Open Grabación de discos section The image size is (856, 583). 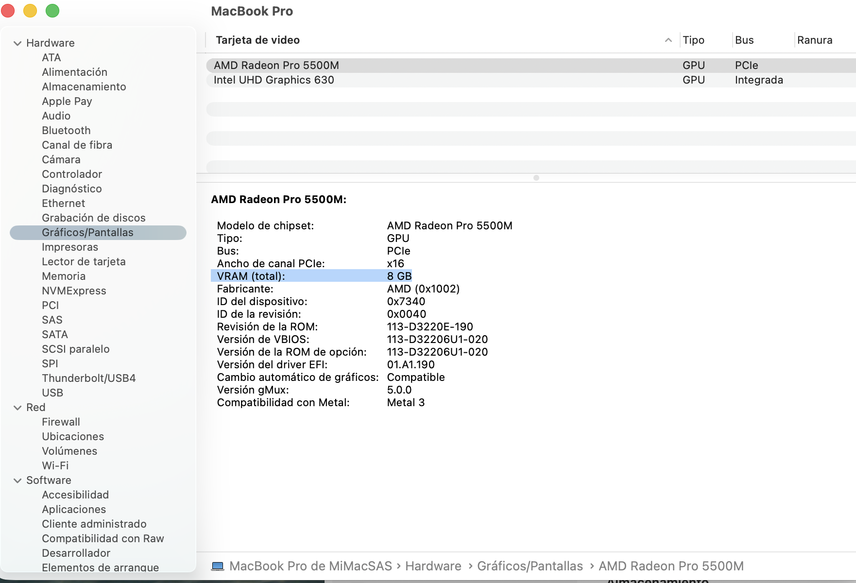click(x=93, y=218)
